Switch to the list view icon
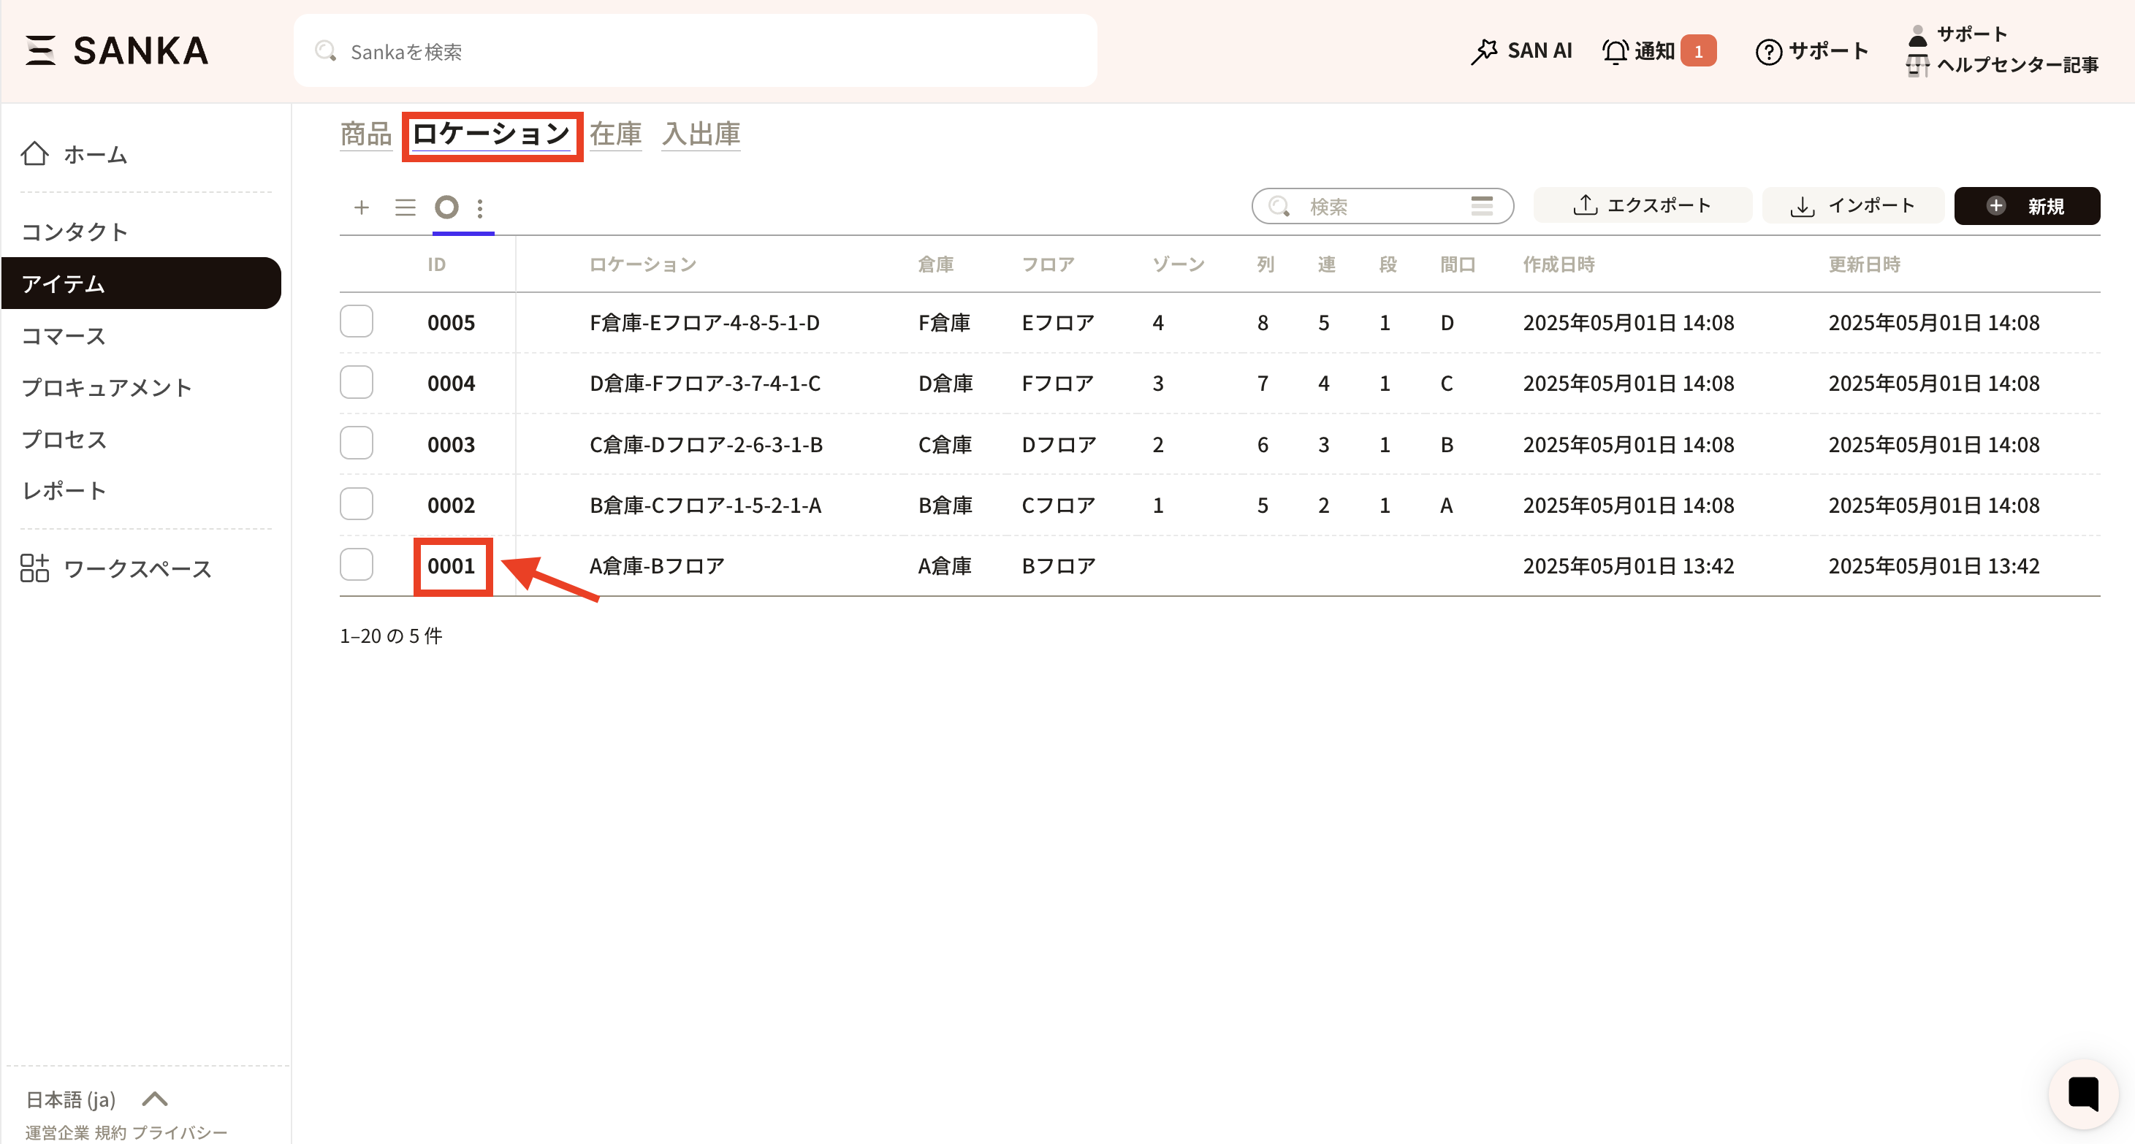2135x1144 pixels. pos(406,207)
